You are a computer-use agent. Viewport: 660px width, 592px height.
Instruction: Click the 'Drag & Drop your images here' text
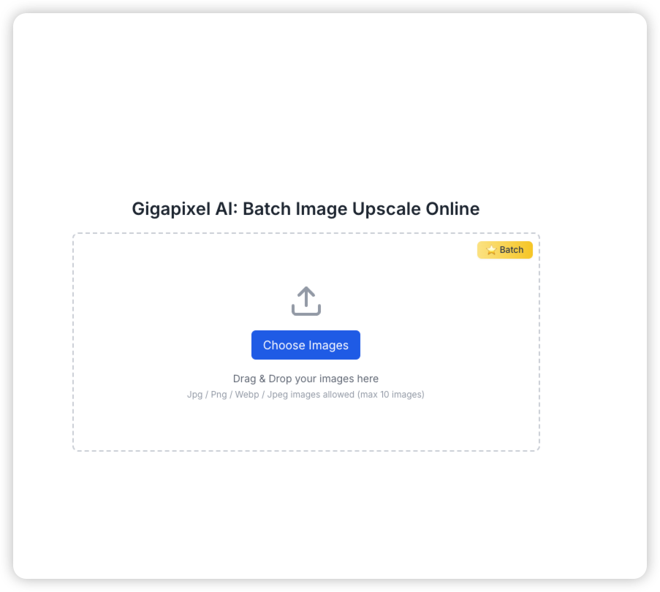[x=306, y=379]
